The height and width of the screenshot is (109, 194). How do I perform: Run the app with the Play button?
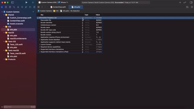pyautogui.click(x=26, y=2)
